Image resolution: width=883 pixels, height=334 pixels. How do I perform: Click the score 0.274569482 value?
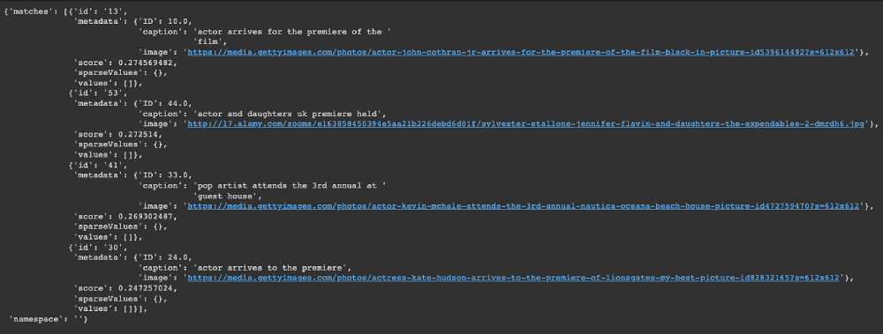pyautogui.click(x=146, y=63)
